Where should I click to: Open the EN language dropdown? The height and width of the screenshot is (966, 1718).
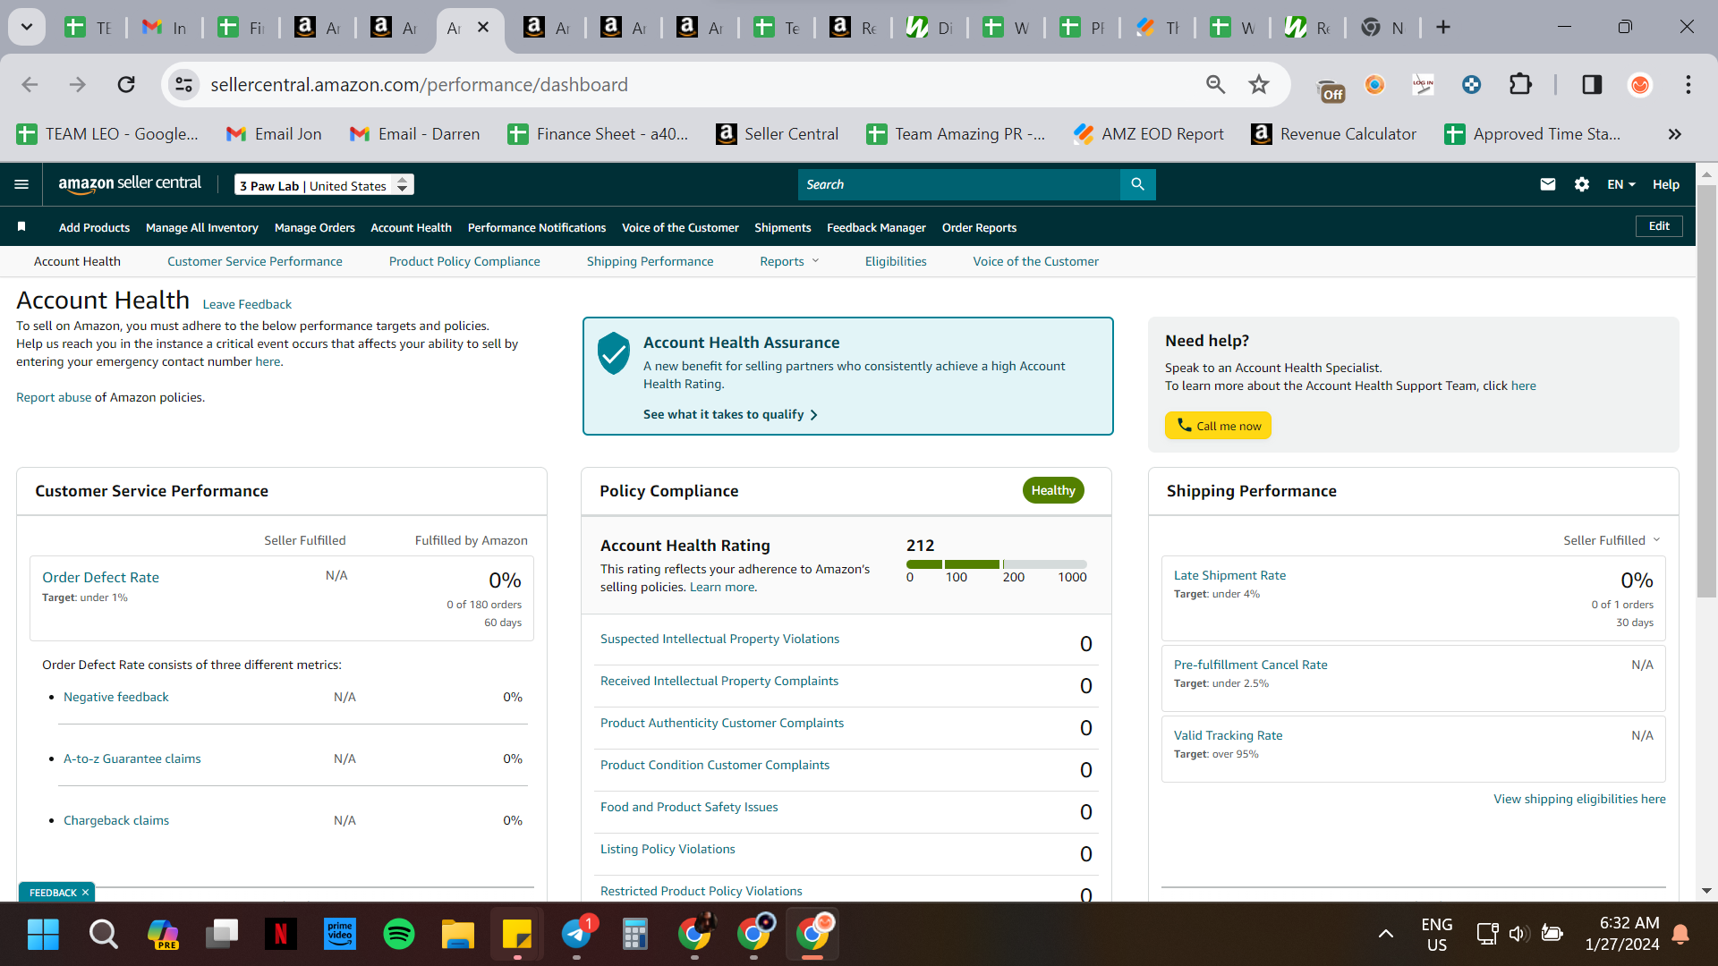click(1620, 184)
